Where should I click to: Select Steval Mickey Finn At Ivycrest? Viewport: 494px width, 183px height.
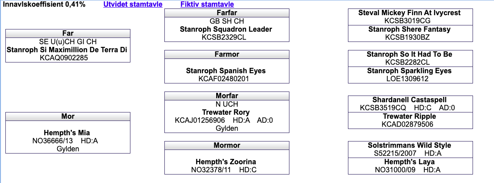(410, 13)
